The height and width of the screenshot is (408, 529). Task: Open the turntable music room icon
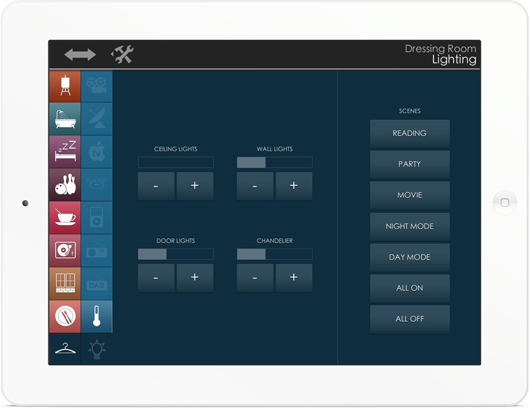pyautogui.click(x=65, y=250)
